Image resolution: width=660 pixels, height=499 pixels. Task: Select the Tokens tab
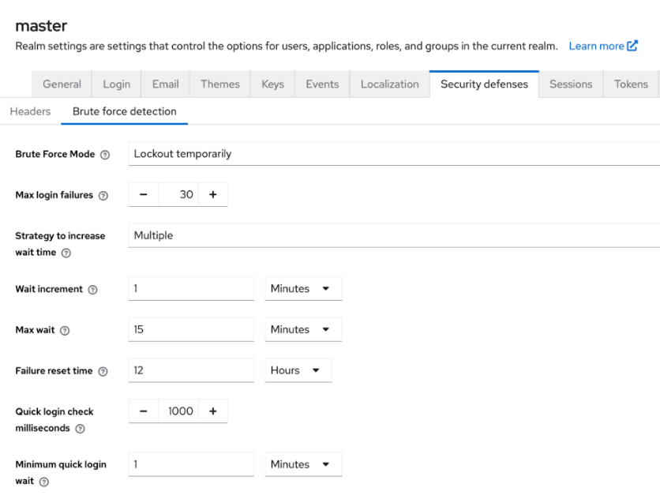click(631, 84)
